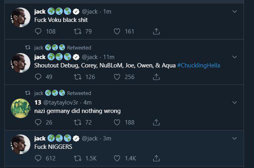Image resolution: width=254 pixels, height=168 pixels.
Task: Open the dropdown arrow on the 3m tweet
Action: pyautogui.click(x=235, y=138)
